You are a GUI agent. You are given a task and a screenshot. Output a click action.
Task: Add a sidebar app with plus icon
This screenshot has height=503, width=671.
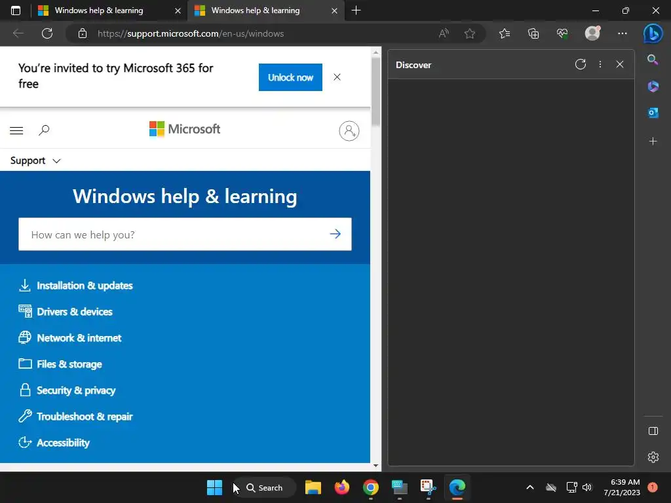[x=653, y=141]
